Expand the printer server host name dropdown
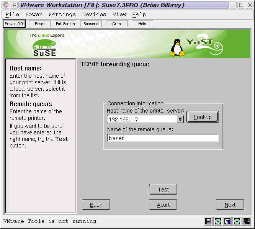255x229 pixels. 180,119
